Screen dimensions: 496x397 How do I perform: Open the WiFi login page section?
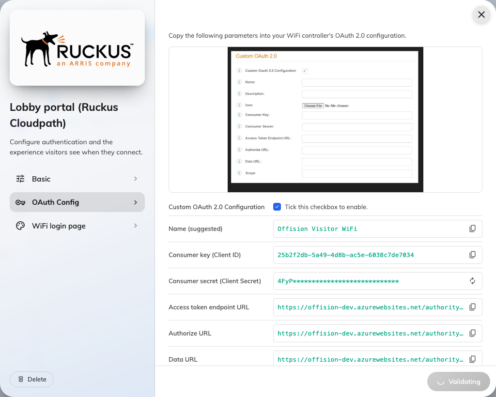tap(77, 226)
